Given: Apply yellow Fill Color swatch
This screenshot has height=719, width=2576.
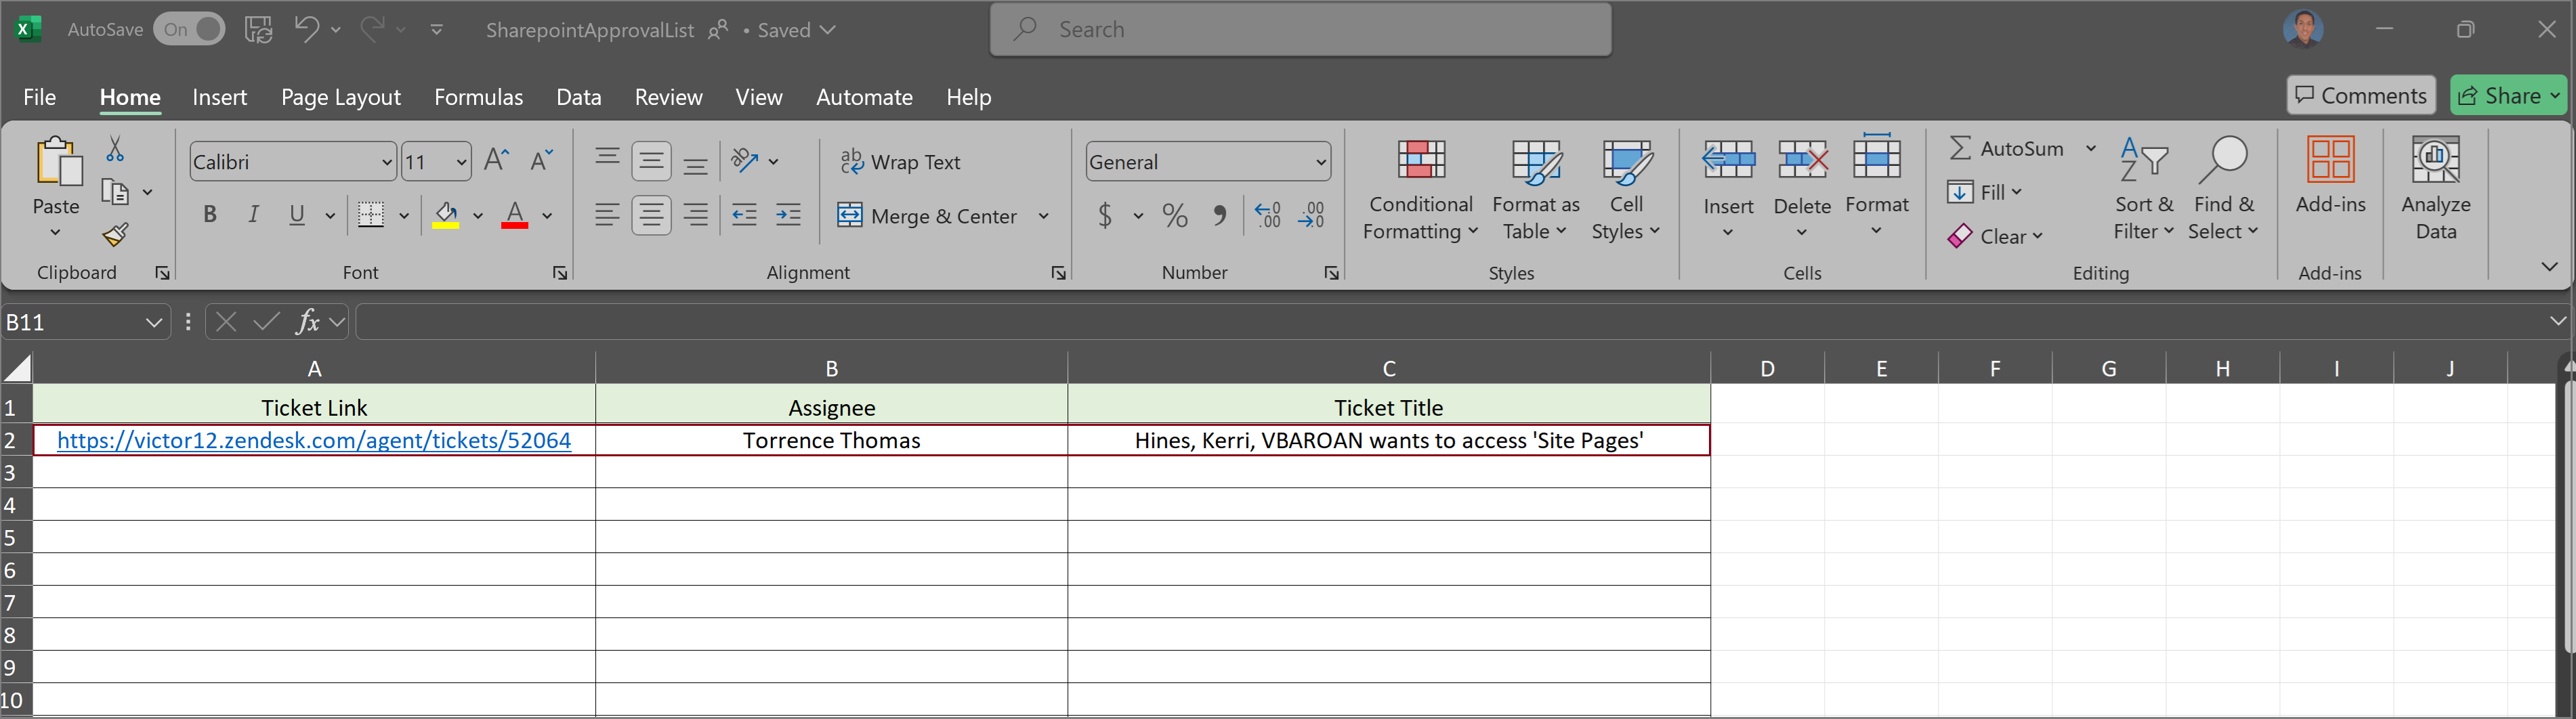Looking at the screenshot, I should [x=445, y=215].
